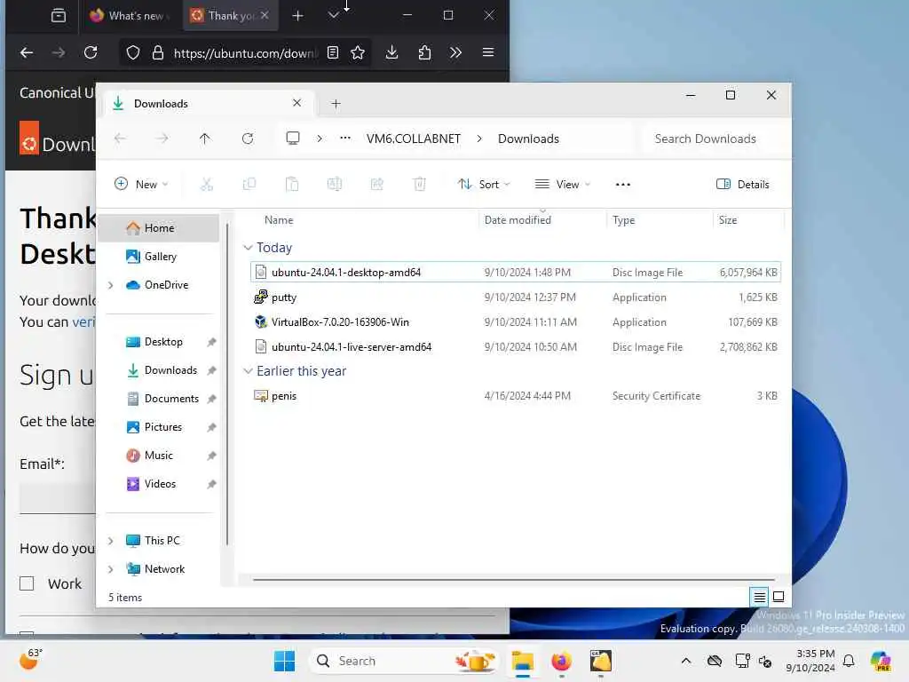
Task: Sort by the Name column header
Action: click(x=279, y=220)
